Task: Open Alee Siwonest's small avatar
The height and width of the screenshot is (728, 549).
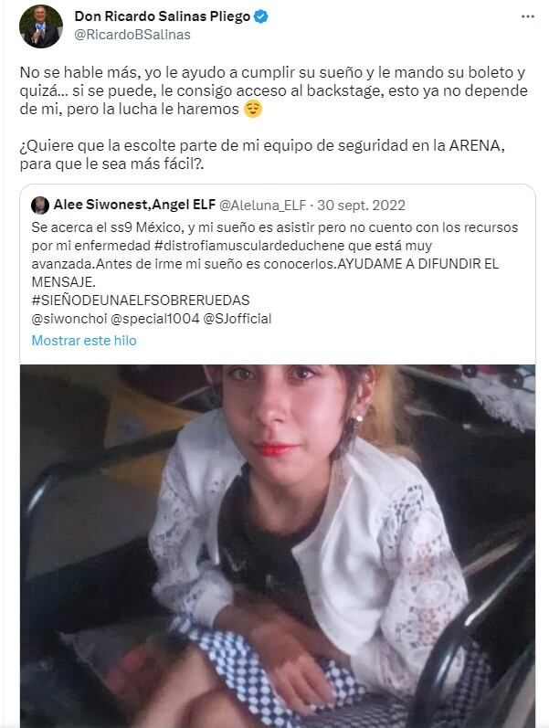Action: point(40,206)
